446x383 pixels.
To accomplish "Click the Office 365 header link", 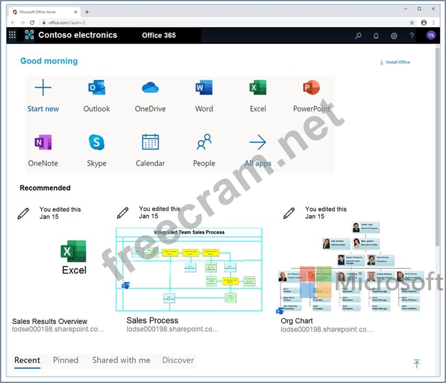I will pos(159,35).
